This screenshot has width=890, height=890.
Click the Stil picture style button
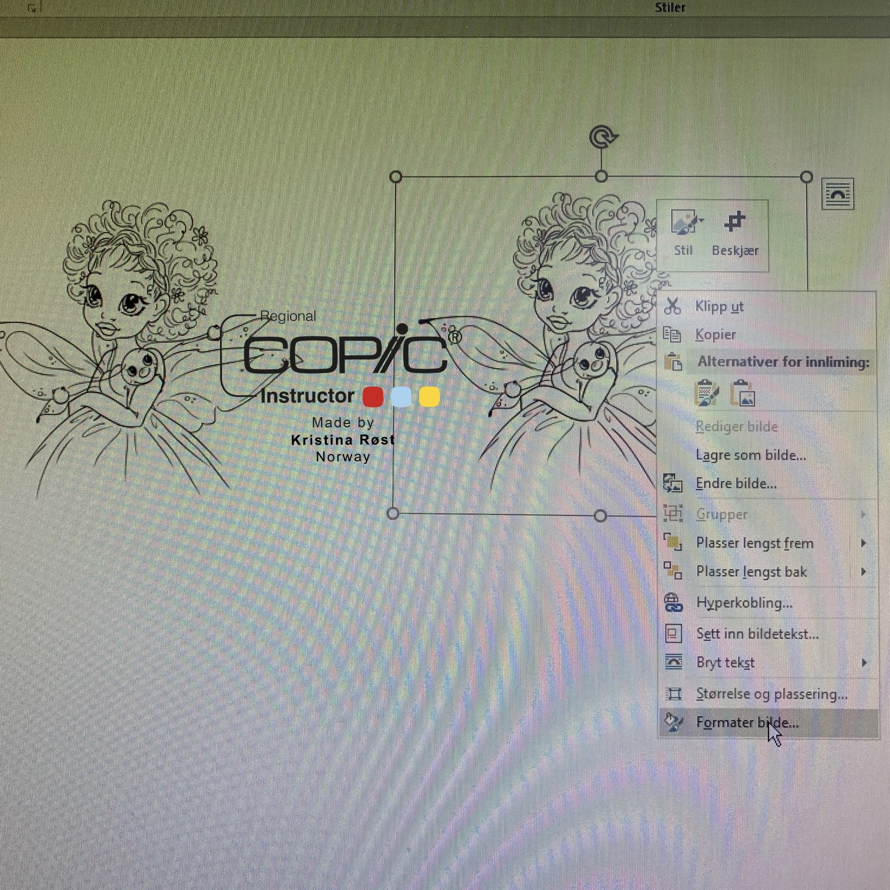684,233
